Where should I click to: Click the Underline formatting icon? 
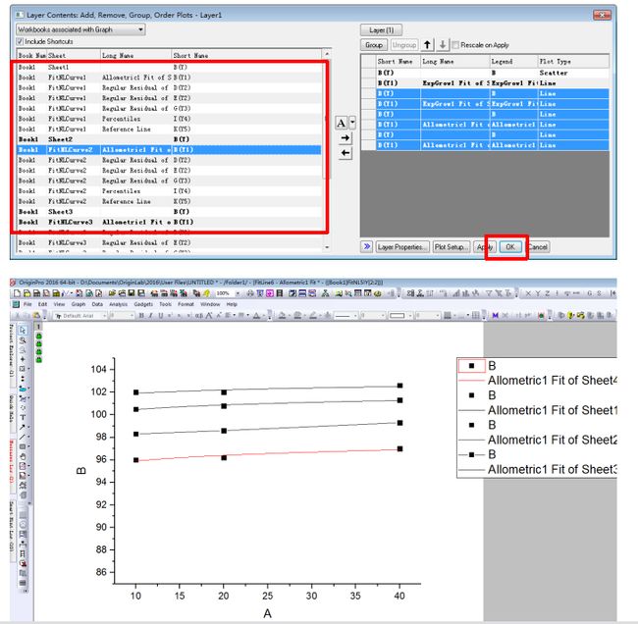(x=160, y=315)
